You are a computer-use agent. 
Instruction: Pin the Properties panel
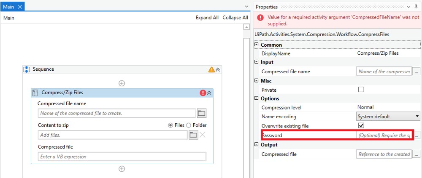pyautogui.click(x=416, y=7)
